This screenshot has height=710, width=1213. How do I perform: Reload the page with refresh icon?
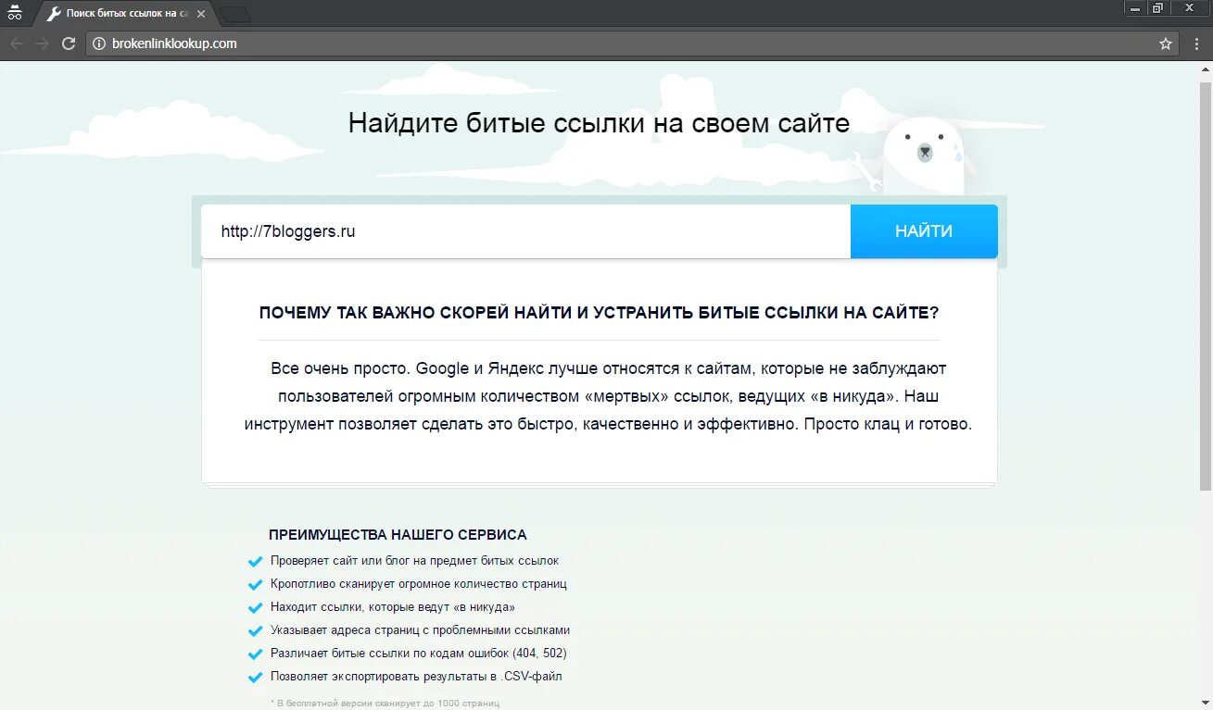68,44
